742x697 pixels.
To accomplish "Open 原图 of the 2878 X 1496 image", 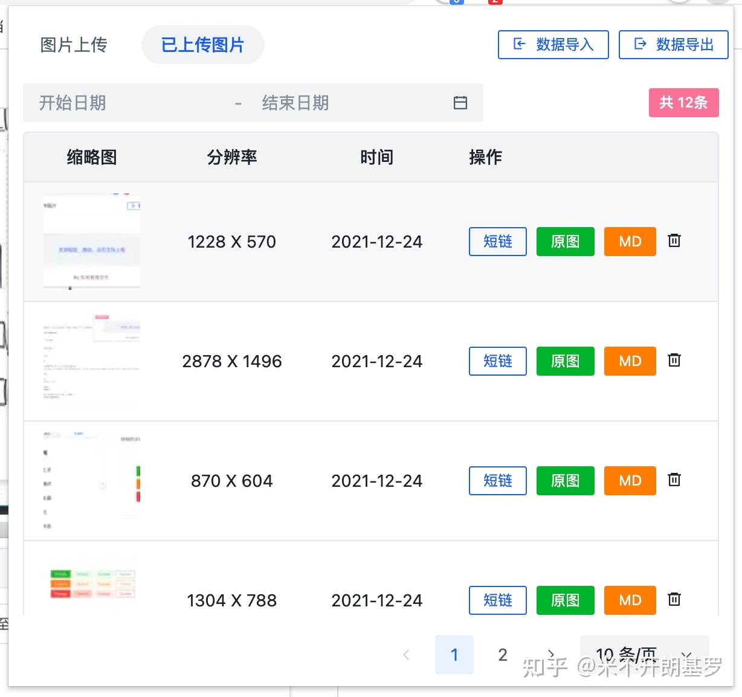I will coord(566,361).
